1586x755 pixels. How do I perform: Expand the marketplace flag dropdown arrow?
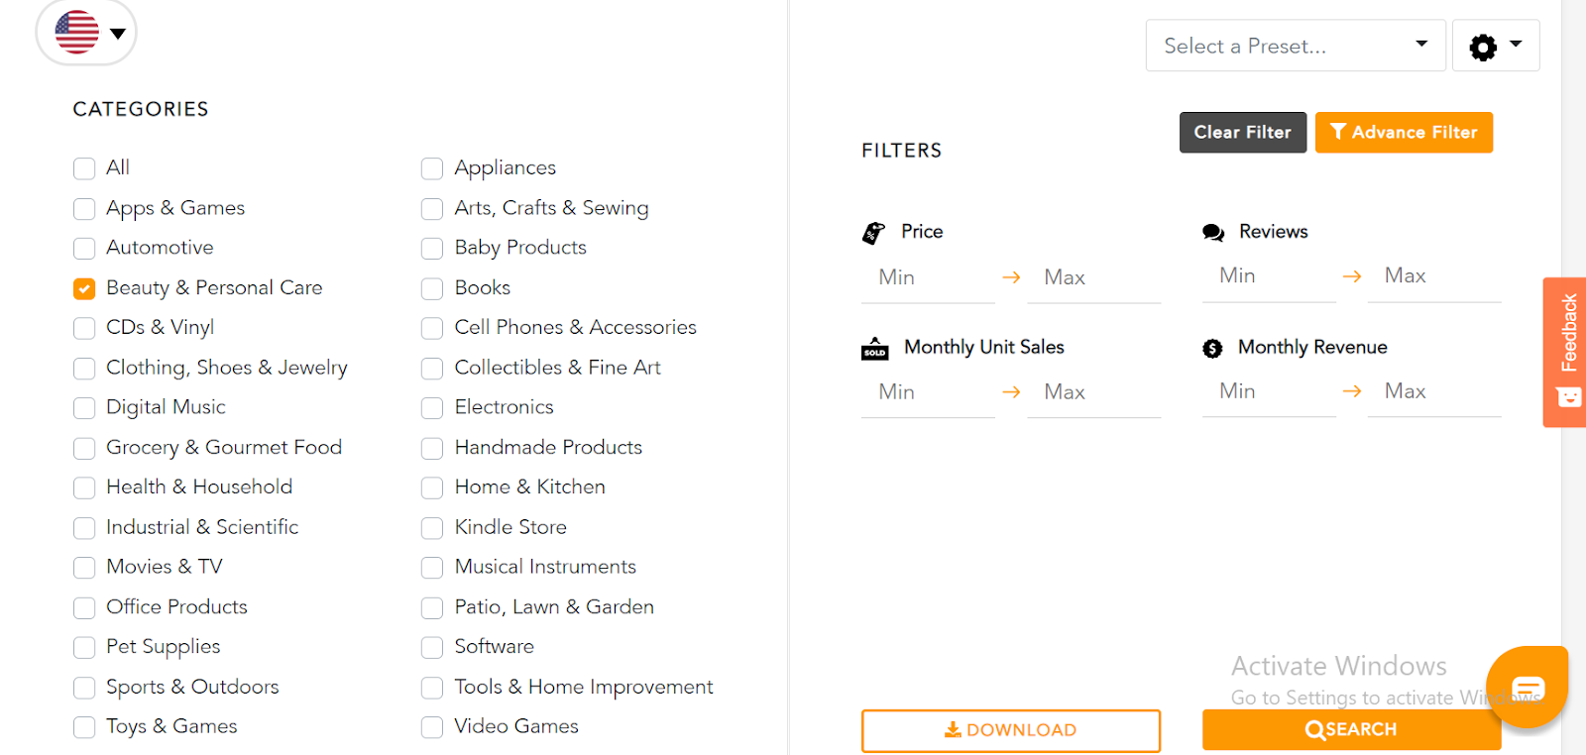click(118, 34)
